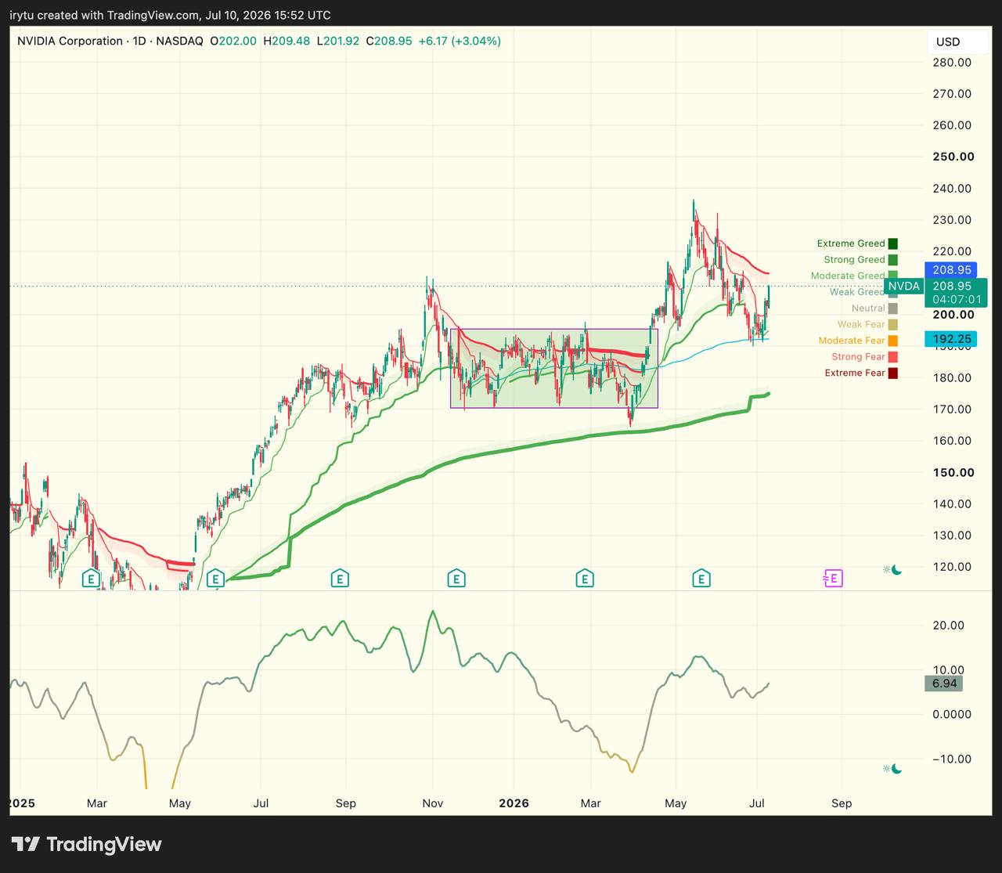Click the blue 208.95 price label

coord(951,269)
